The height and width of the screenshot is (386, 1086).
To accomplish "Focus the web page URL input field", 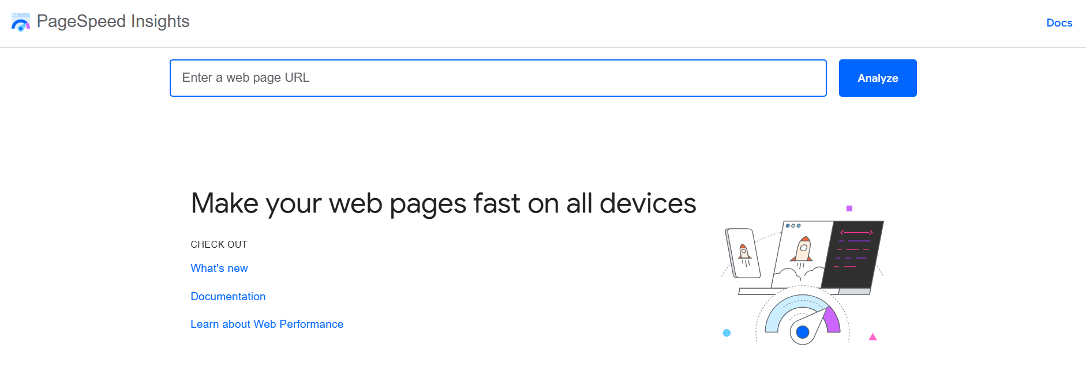I will click(x=497, y=78).
